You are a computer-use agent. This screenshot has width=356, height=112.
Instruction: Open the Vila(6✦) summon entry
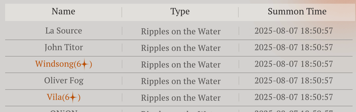64,98
